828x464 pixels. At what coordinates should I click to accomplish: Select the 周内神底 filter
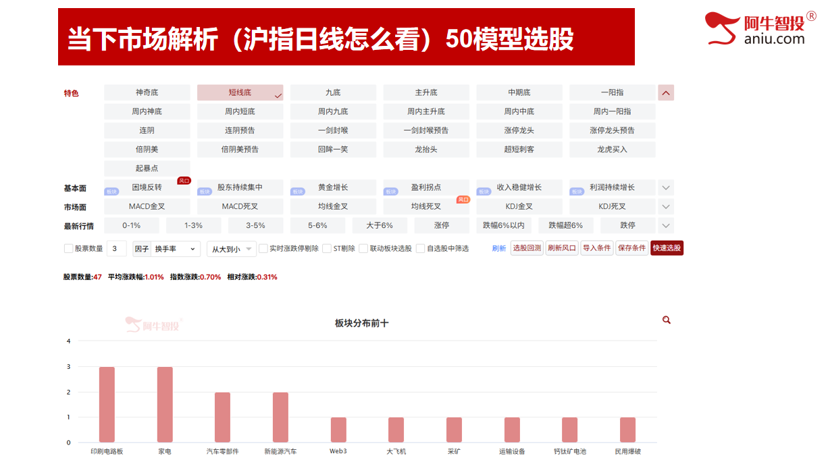(147, 111)
